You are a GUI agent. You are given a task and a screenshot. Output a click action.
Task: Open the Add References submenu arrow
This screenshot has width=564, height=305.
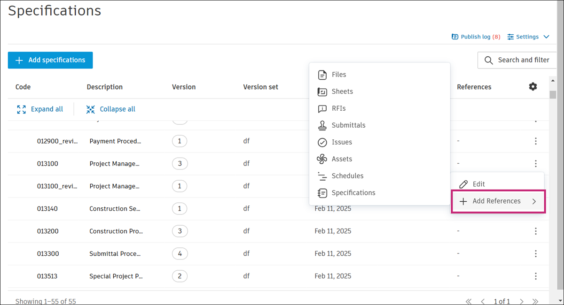pyautogui.click(x=534, y=201)
